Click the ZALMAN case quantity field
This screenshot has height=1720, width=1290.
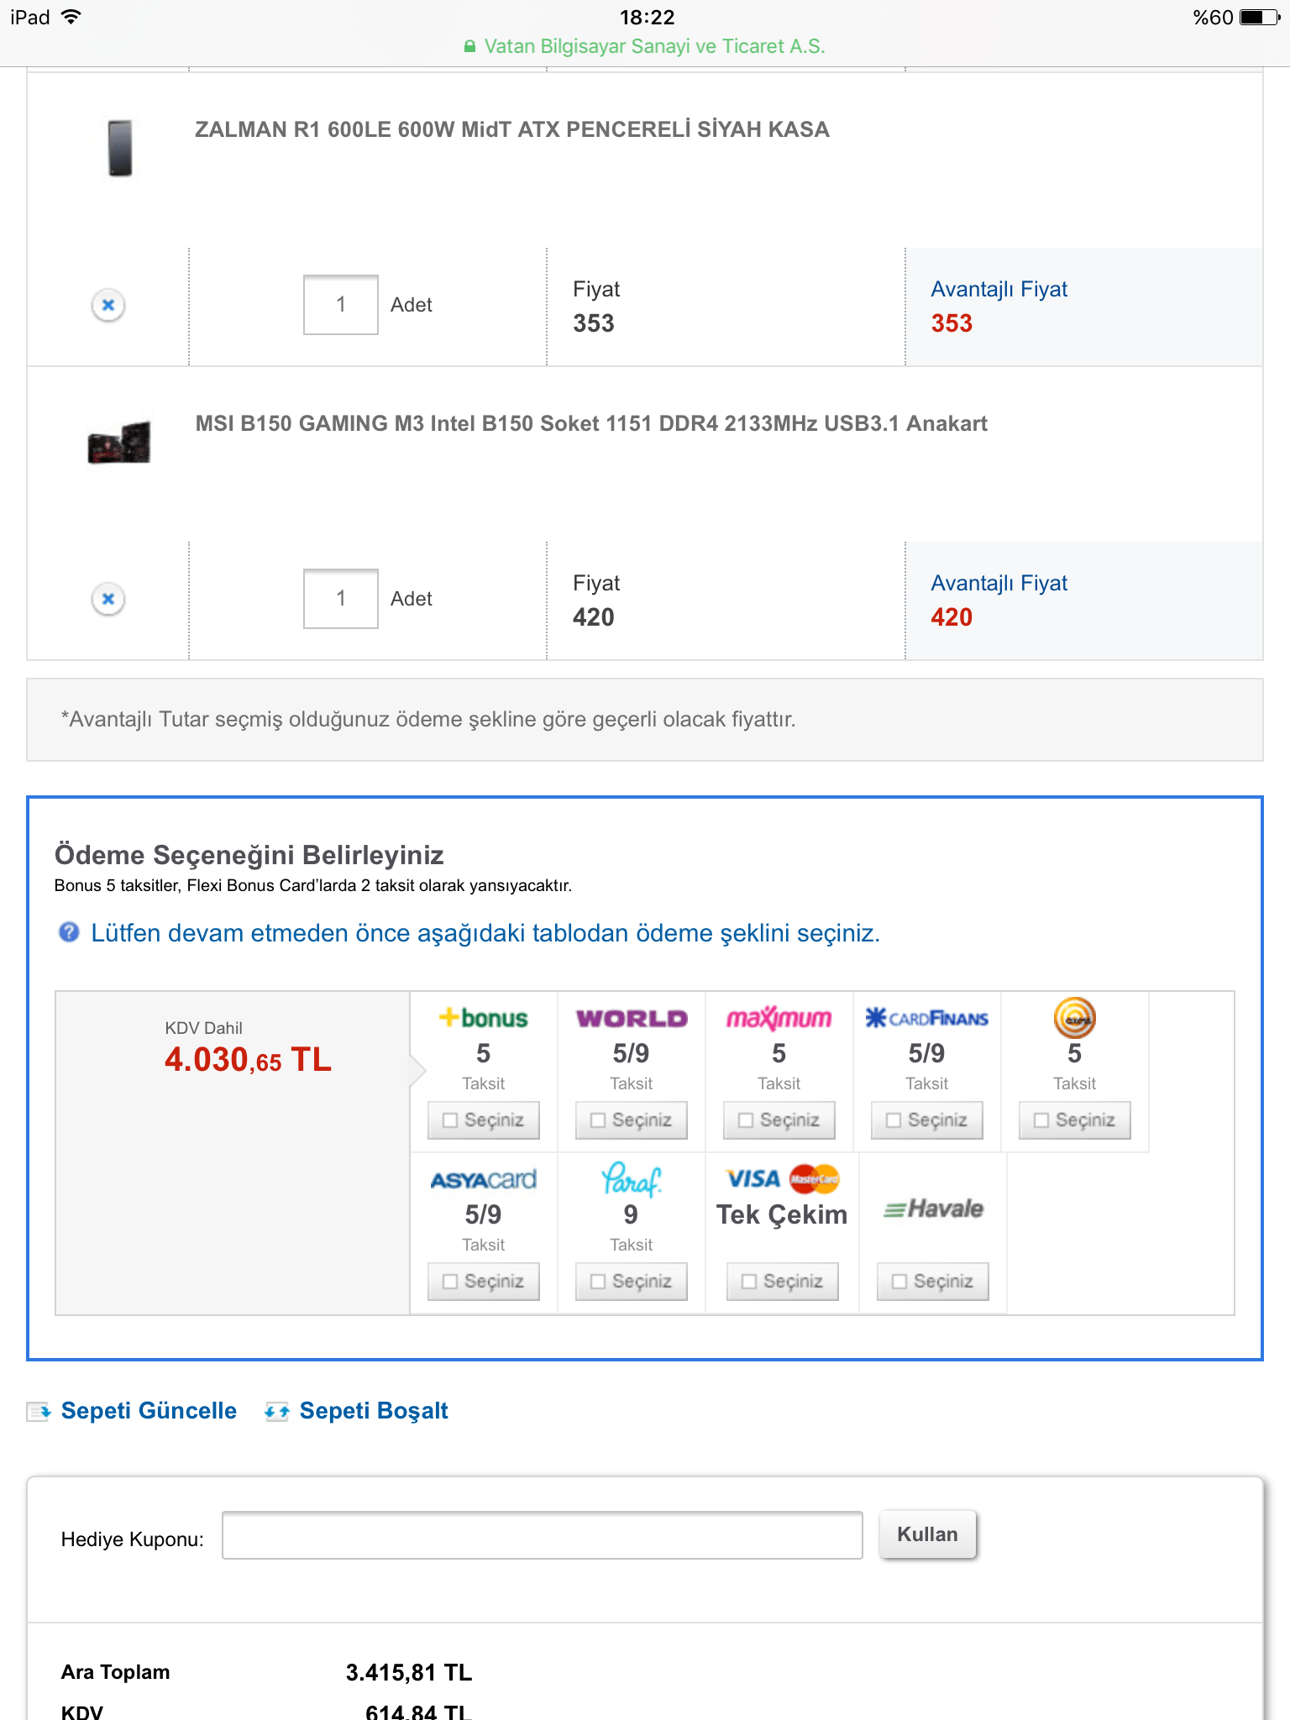(x=341, y=305)
